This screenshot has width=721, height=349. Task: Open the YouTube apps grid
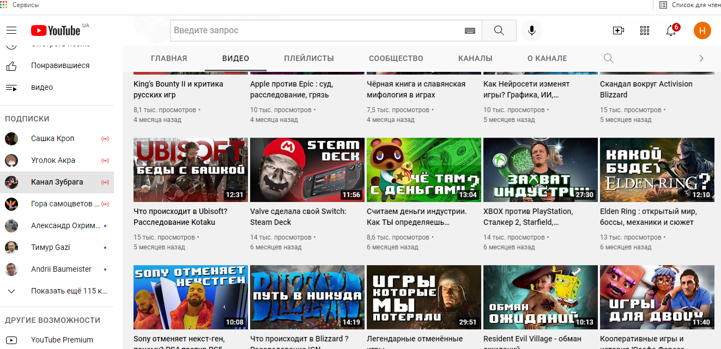[645, 30]
